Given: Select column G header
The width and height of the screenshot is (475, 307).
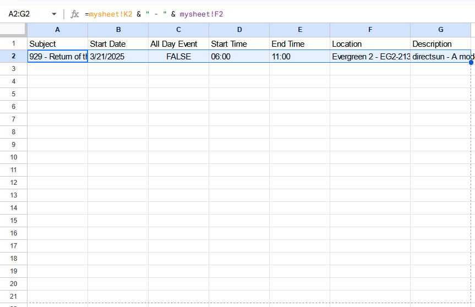Looking at the screenshot, I should [441, 30].
